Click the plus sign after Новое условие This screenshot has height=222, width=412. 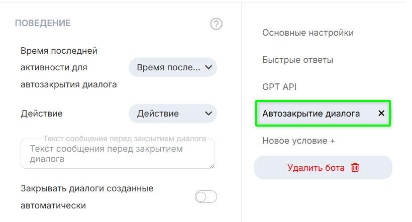[x=332, y=141]
